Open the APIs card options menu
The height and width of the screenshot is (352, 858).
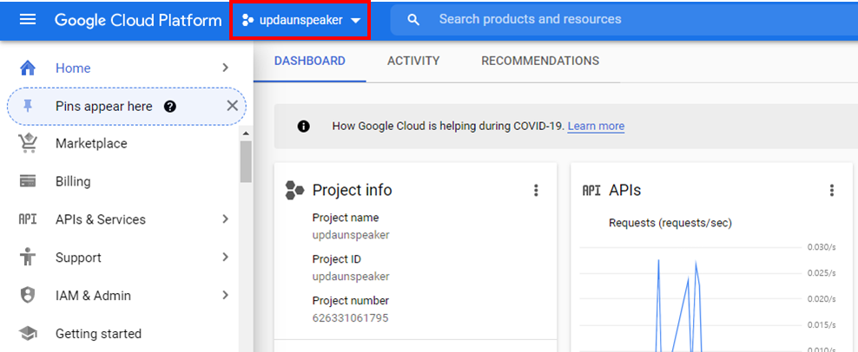pos(832,190)
